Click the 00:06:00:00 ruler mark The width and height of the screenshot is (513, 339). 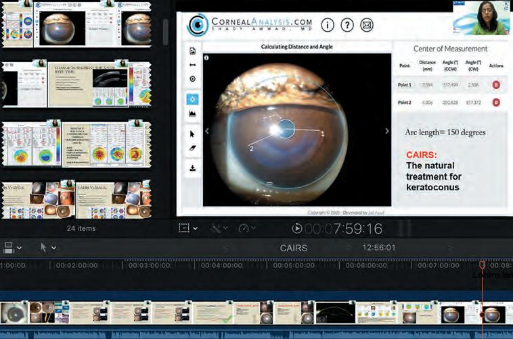pos(366,265)
